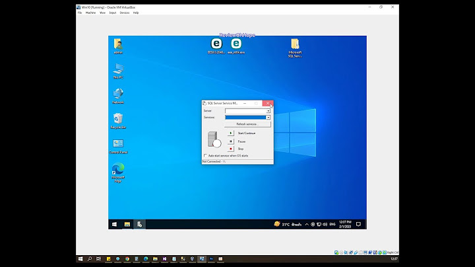Image resolution: width=475 pixels, height=267 pixels.
Task: Select the Recycle Bin desktop icon
Action: [118, 121]
